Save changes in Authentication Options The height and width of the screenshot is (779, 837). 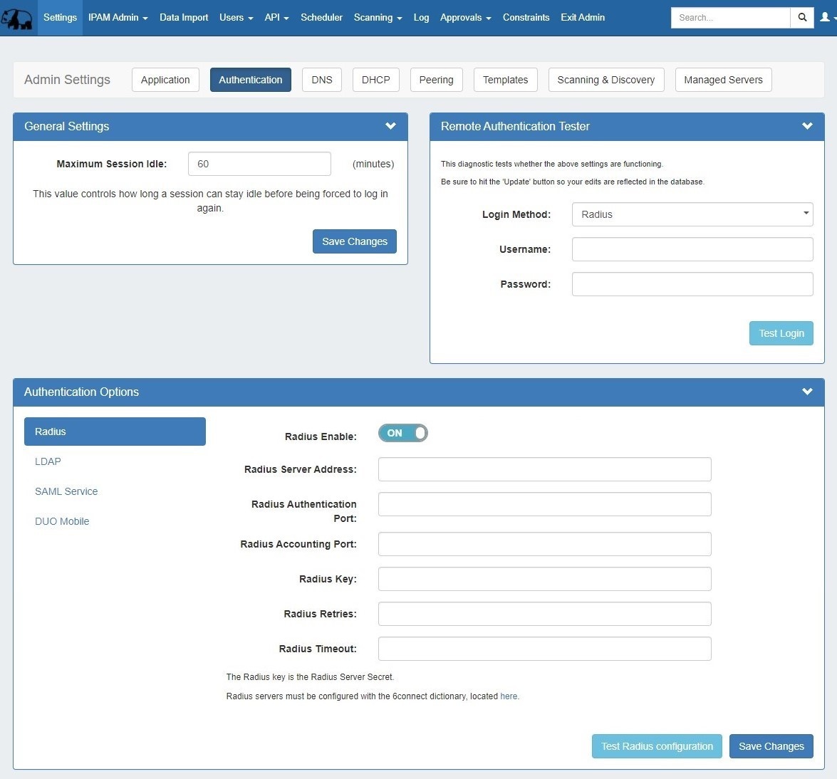click(x=771, y=746)
